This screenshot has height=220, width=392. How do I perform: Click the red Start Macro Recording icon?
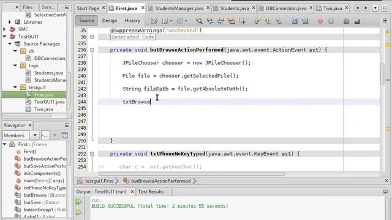[320, 21]
